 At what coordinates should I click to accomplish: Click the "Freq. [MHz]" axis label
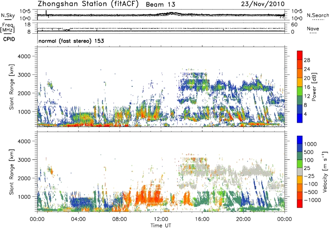pos(7,28)
